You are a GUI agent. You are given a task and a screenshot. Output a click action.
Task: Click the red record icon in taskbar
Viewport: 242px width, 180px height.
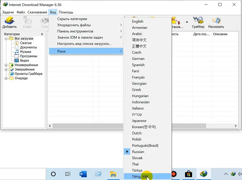click(x=174, y=174)
